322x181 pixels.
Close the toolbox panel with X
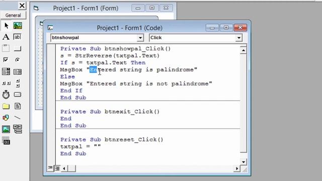point(22,6)
